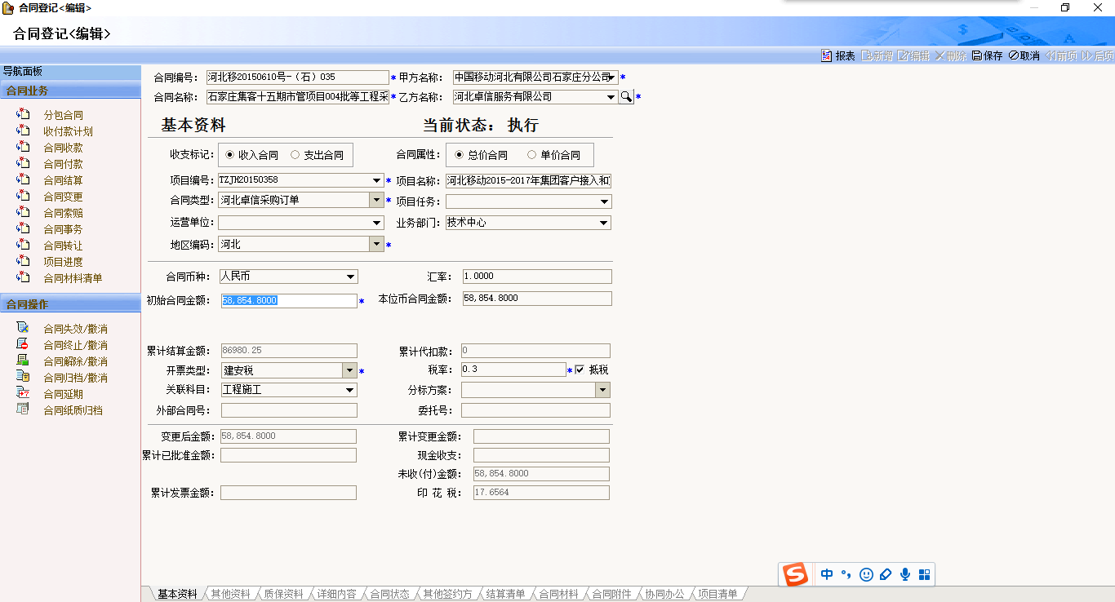Open 合同结算 sidebar icon
Image resolution: width=1115 pixels, height=602 pixels.
23,180
